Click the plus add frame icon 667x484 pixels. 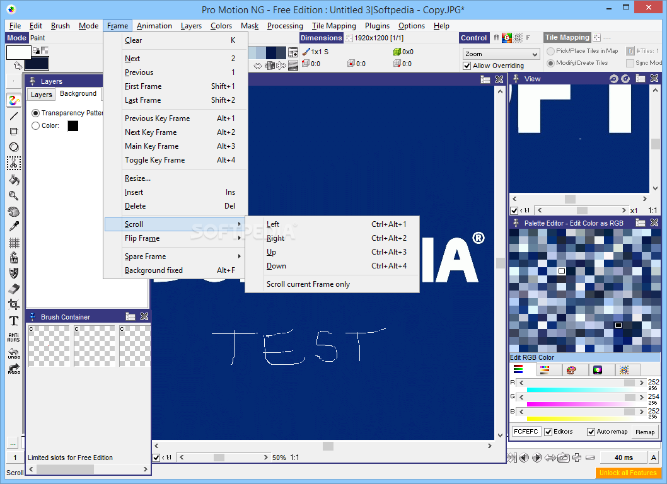click(577, 458)
